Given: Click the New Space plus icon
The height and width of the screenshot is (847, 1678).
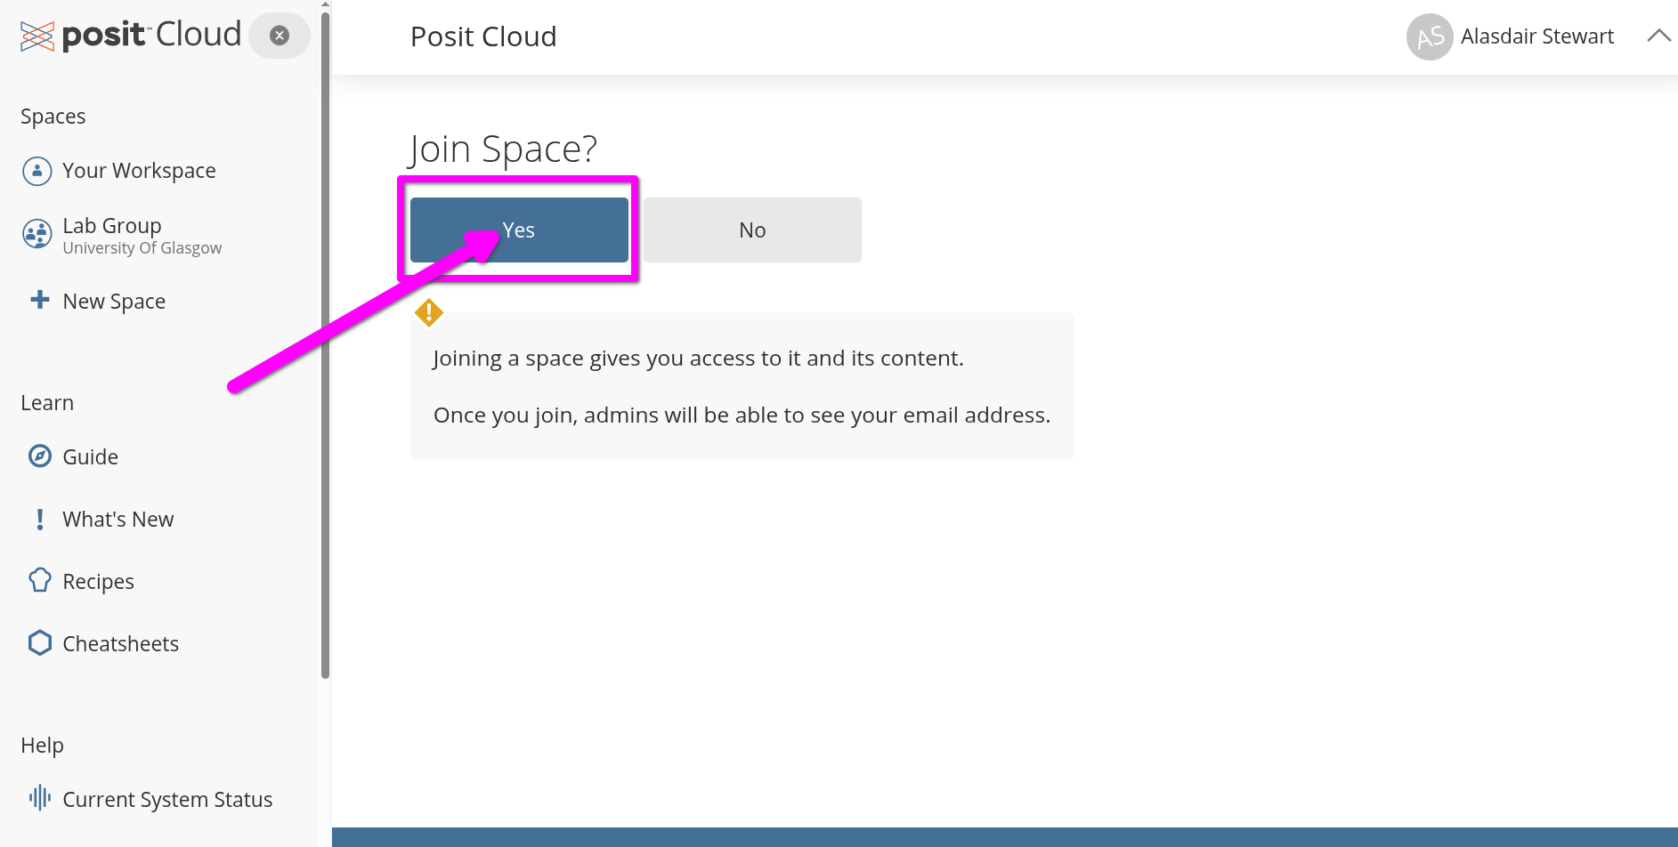Looking at the screenshot, I should pyautogui.click(x=40, y=300).
